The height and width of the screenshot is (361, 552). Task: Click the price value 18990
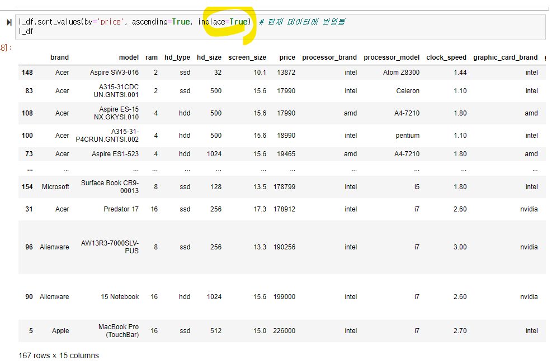[286, 135]
